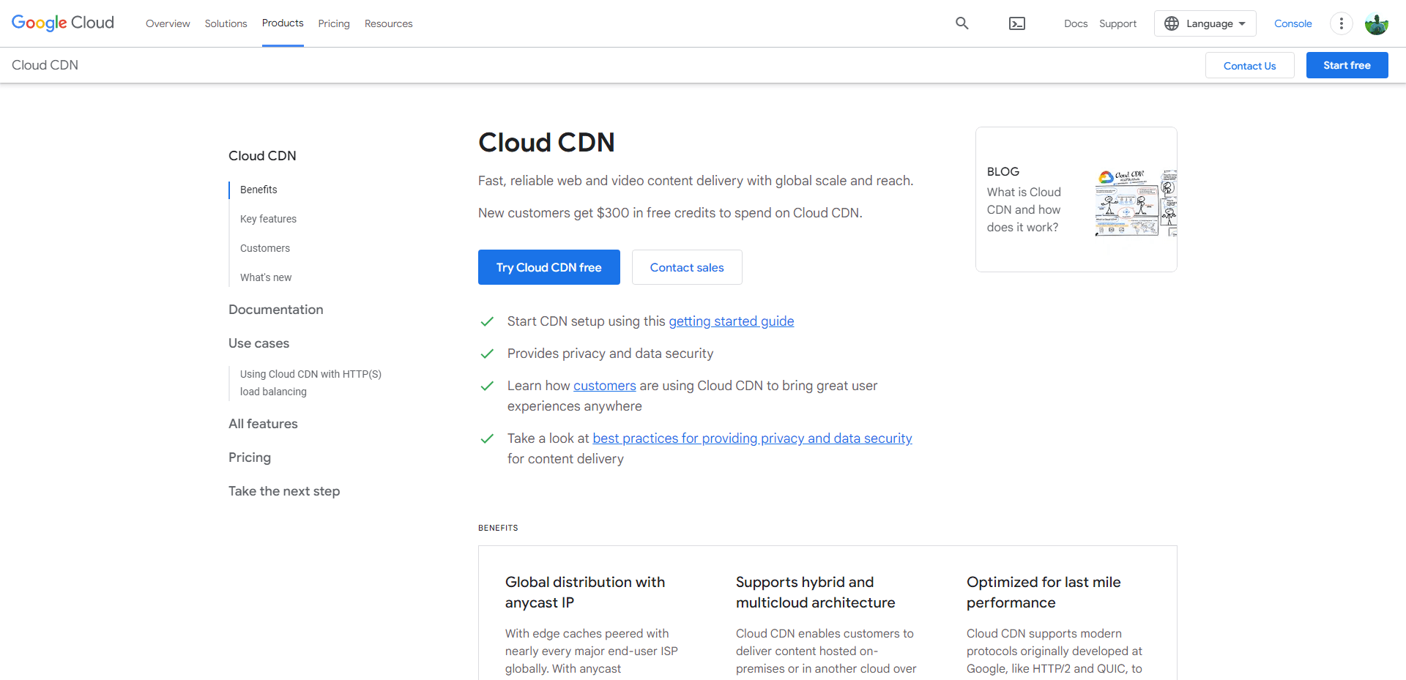The height and width of the screenshot is (680, 1406).
Task: Click the Provides privacy and data security text
Action: [x=610, y=354]
